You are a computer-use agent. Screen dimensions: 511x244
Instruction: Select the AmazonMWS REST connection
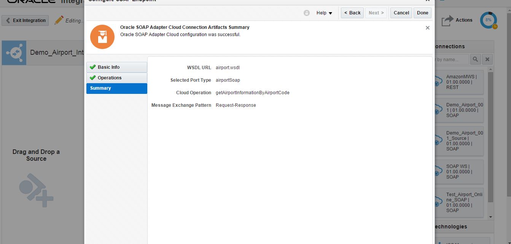point(459,82)
